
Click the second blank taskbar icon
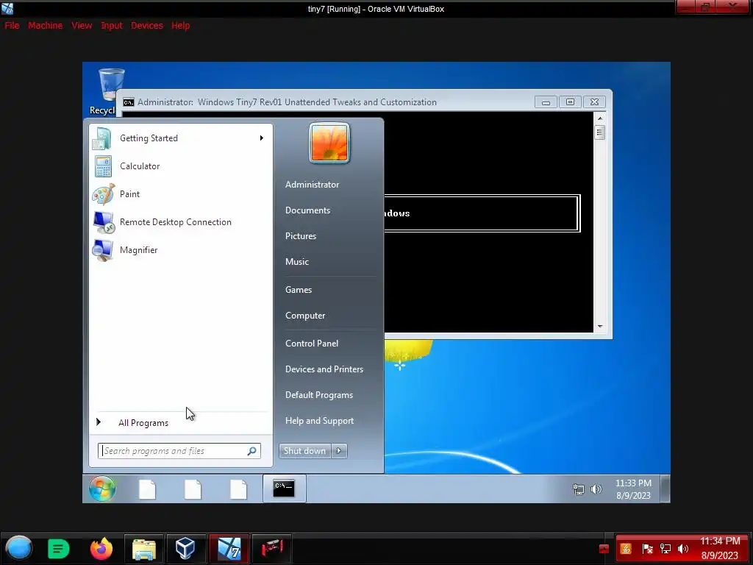click(x=193, y=489)
